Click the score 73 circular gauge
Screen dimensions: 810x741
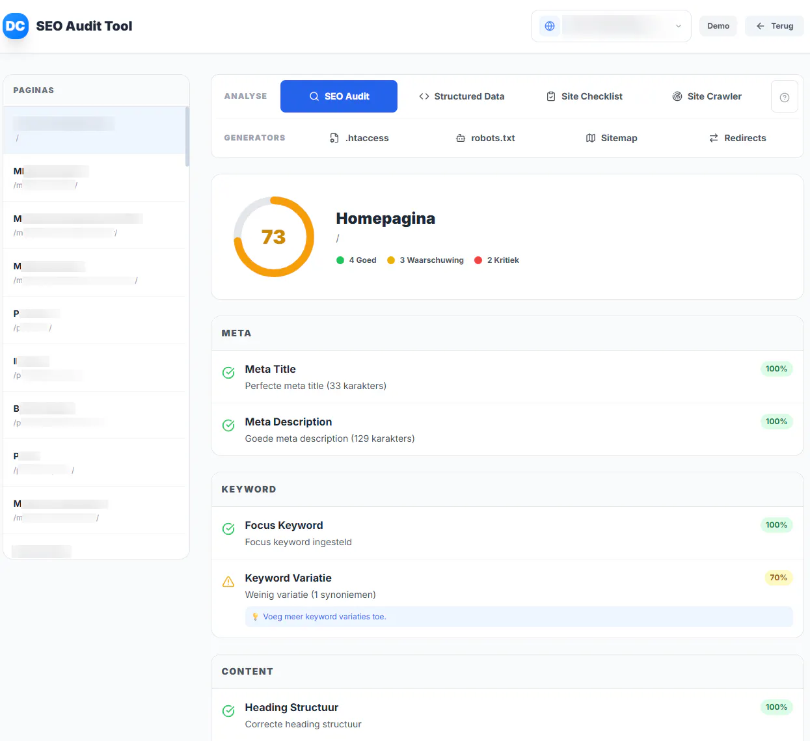[x=274, y=237]
